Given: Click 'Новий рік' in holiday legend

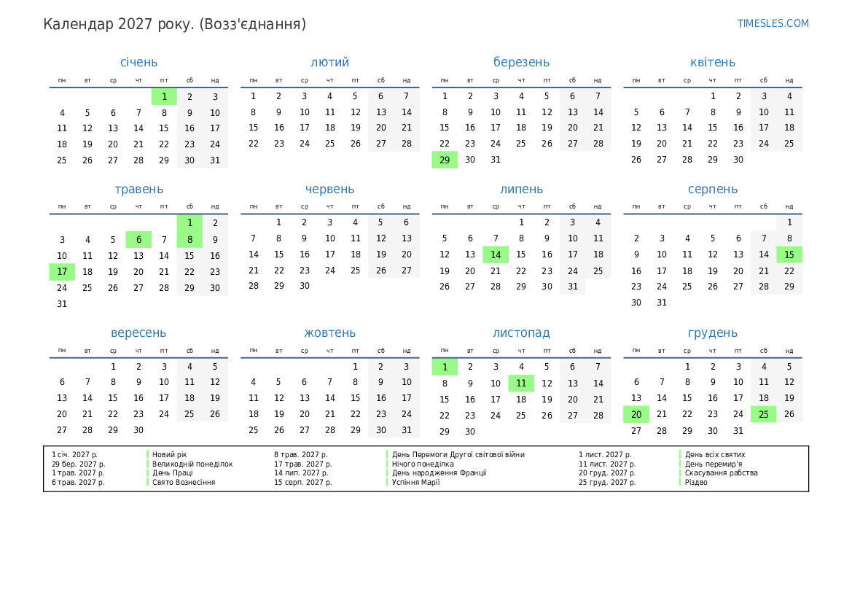Looking at the screenshot, I should coord(170,454).
